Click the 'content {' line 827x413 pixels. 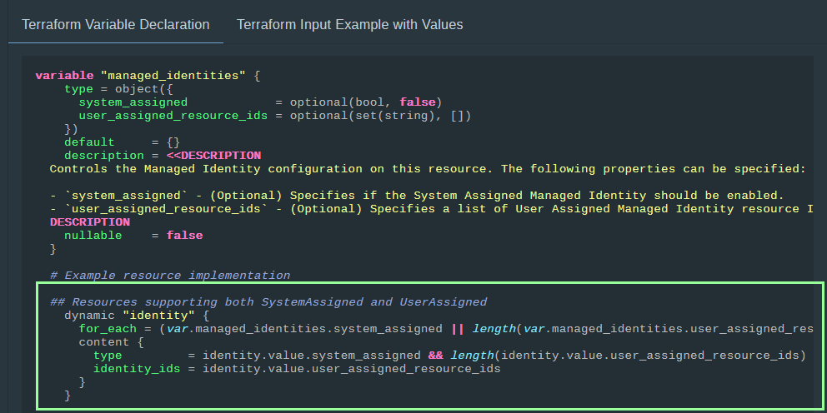[111, 342]
